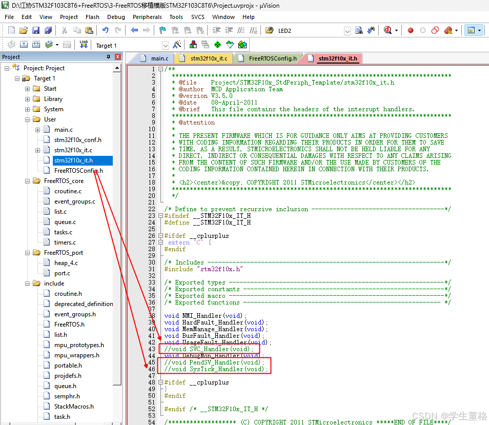Open the Target 1 dropdown
This screenshot has width=489, height=425.
click(x=166, y=46)
